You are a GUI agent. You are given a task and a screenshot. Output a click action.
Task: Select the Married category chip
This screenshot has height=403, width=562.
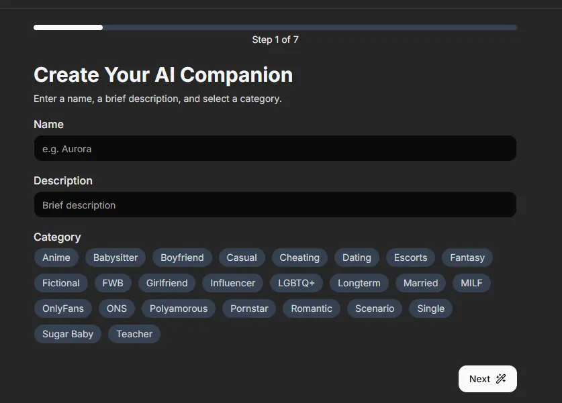click(421, 283)
